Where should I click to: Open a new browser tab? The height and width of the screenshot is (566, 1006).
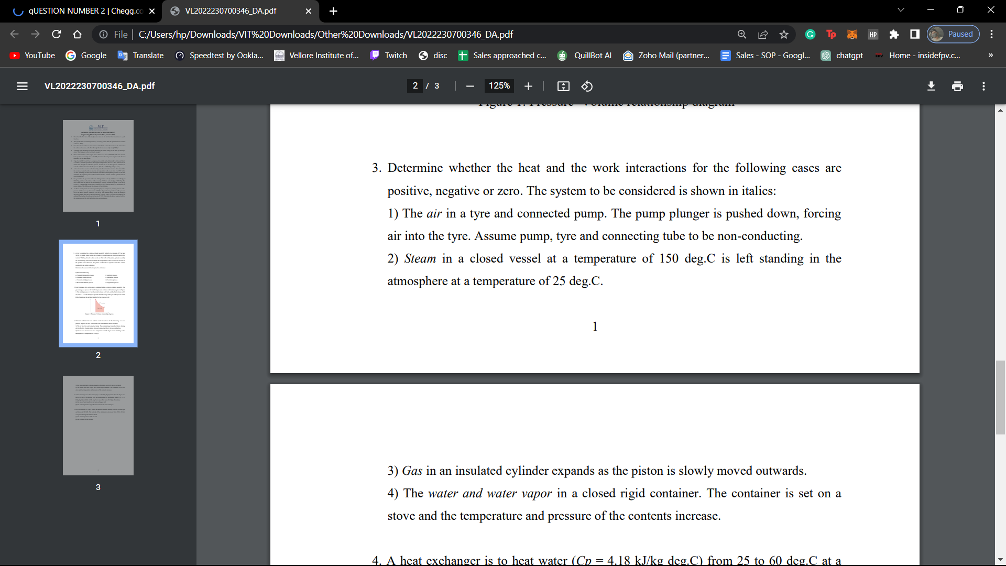click(x=333, y=10)
